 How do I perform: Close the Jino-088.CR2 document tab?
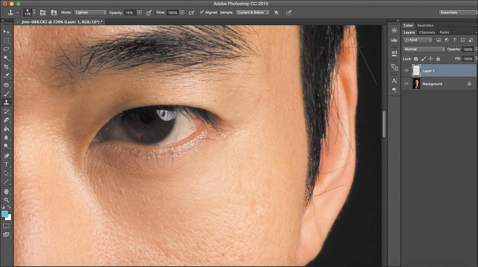point(18,21)
